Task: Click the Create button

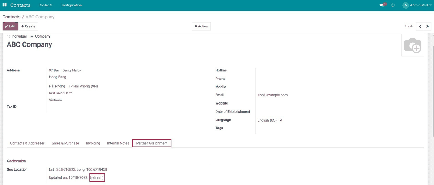Action: coord(28,26)
